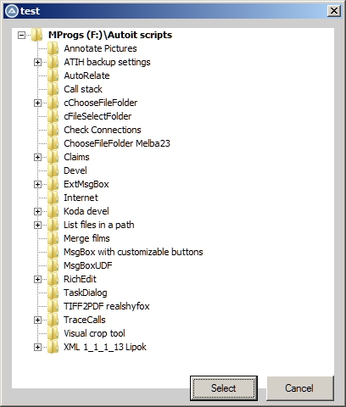The image size is (346, 407).
Task: Expand the XML 1_1_1_13 Lipok folder
Action: pos(37,347)
